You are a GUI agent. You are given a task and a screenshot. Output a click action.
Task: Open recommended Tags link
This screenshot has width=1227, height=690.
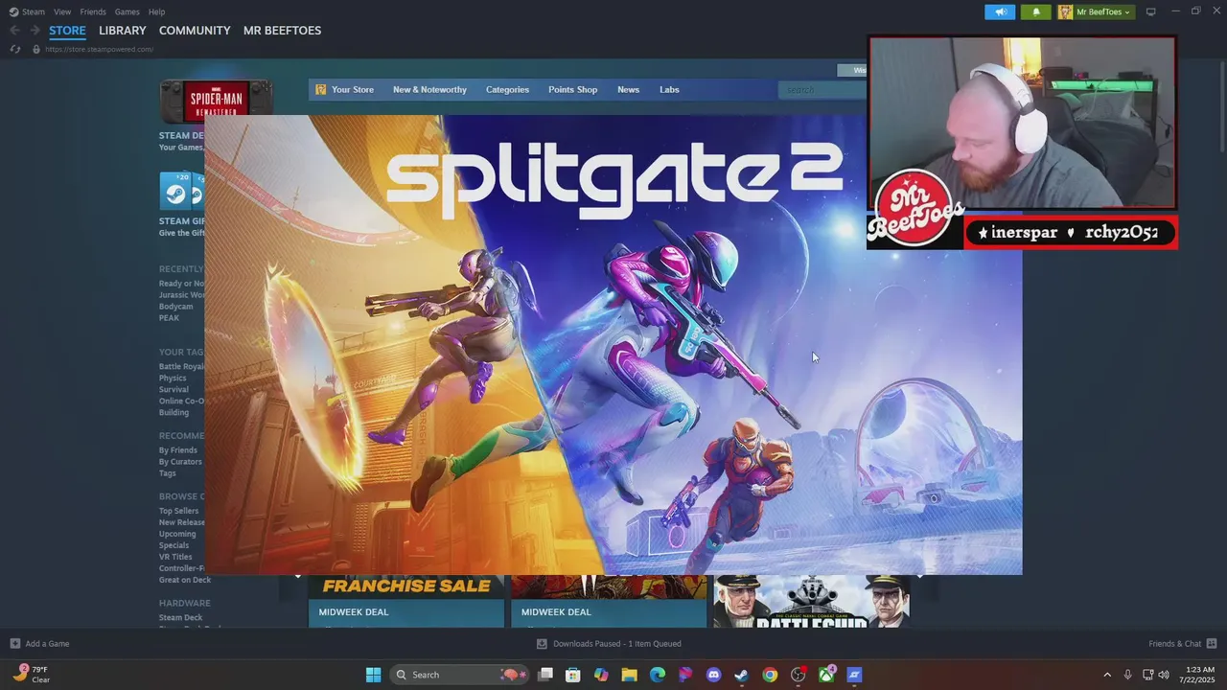[168, 473]
